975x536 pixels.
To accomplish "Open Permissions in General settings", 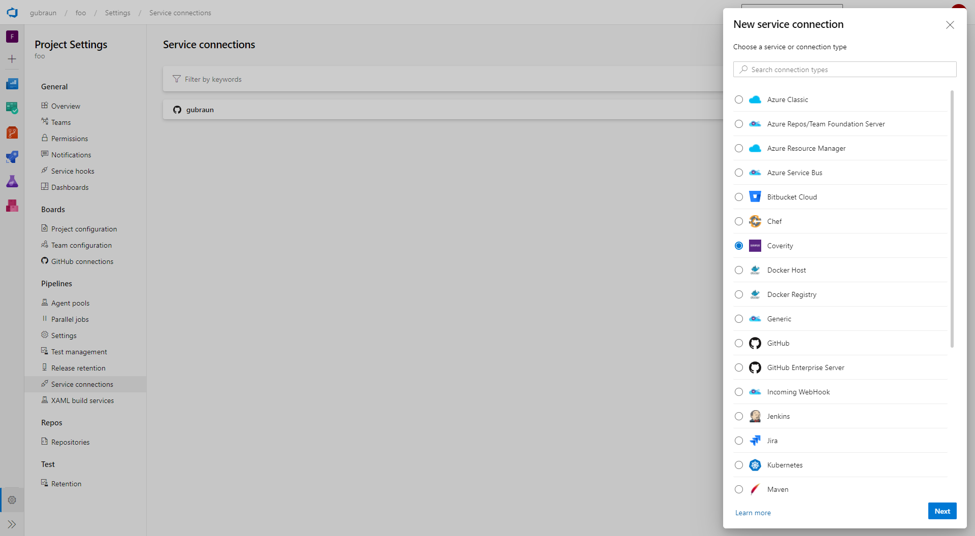I will point(70,139).
